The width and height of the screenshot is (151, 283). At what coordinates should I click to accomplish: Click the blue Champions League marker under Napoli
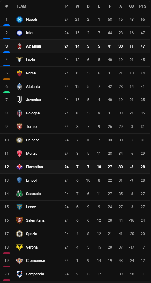[7, 25]
